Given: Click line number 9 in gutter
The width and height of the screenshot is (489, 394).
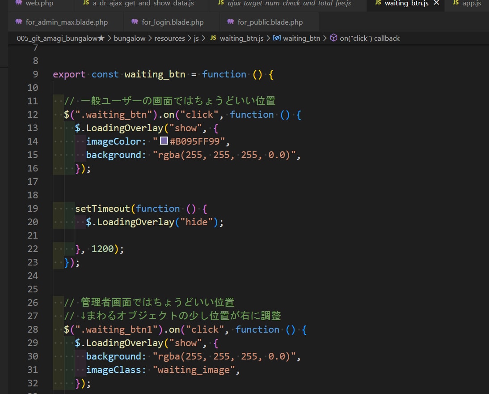Looking at the screenshot, I should tap(35, 74).
